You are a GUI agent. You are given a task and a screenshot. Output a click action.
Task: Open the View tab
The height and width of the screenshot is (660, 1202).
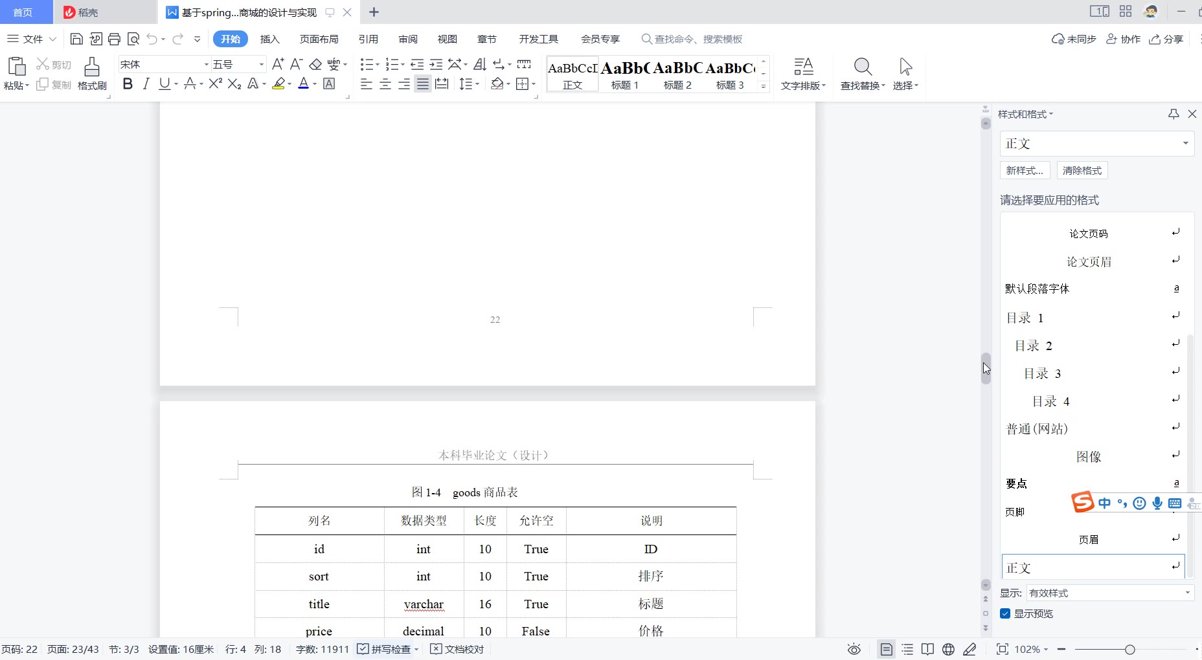point(448,39)
